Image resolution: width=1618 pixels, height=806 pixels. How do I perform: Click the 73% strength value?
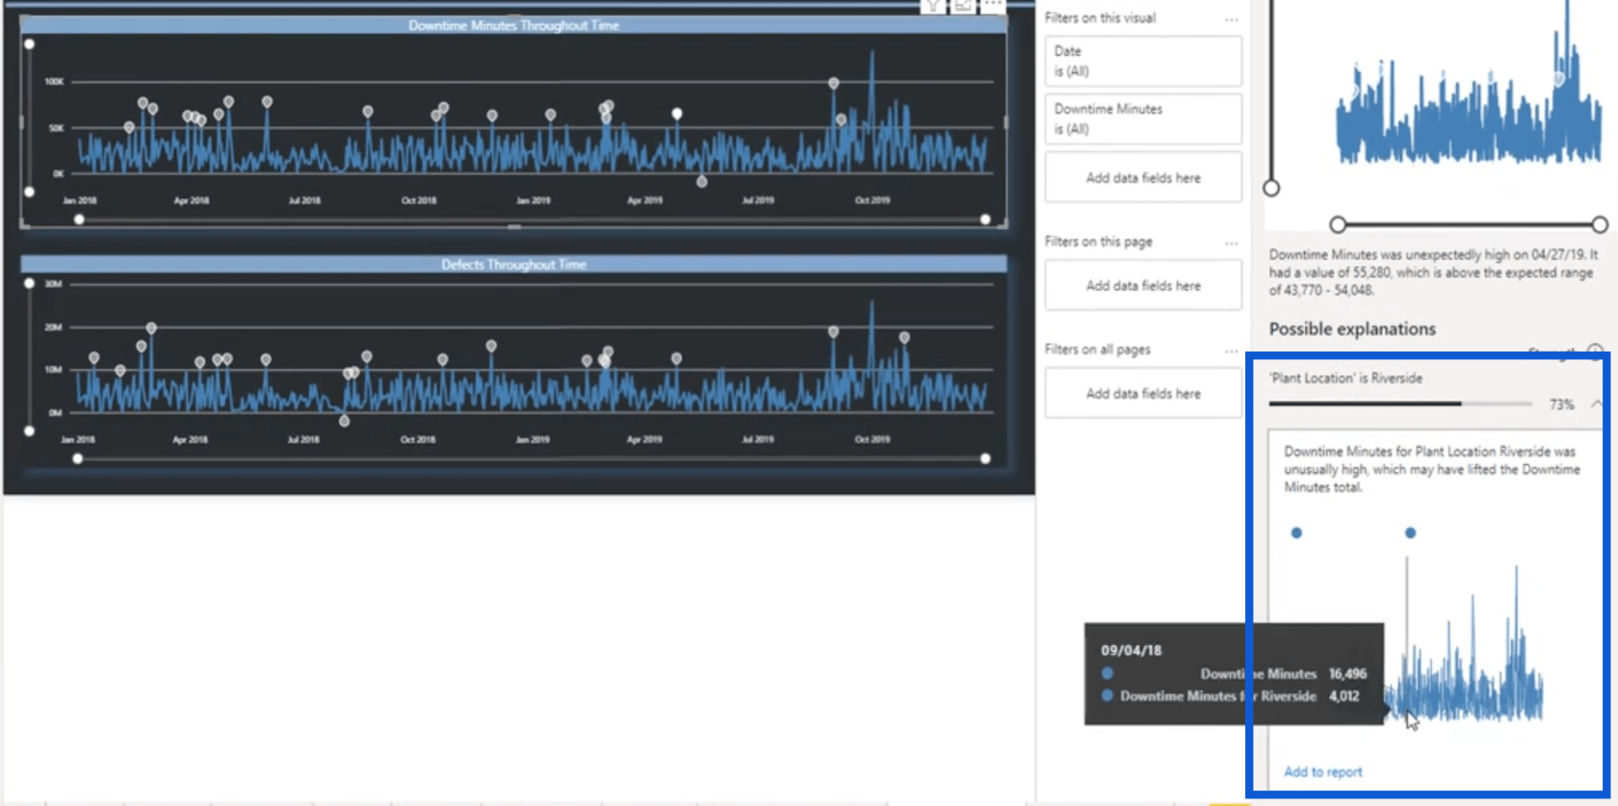click(x=1561, y=404)
